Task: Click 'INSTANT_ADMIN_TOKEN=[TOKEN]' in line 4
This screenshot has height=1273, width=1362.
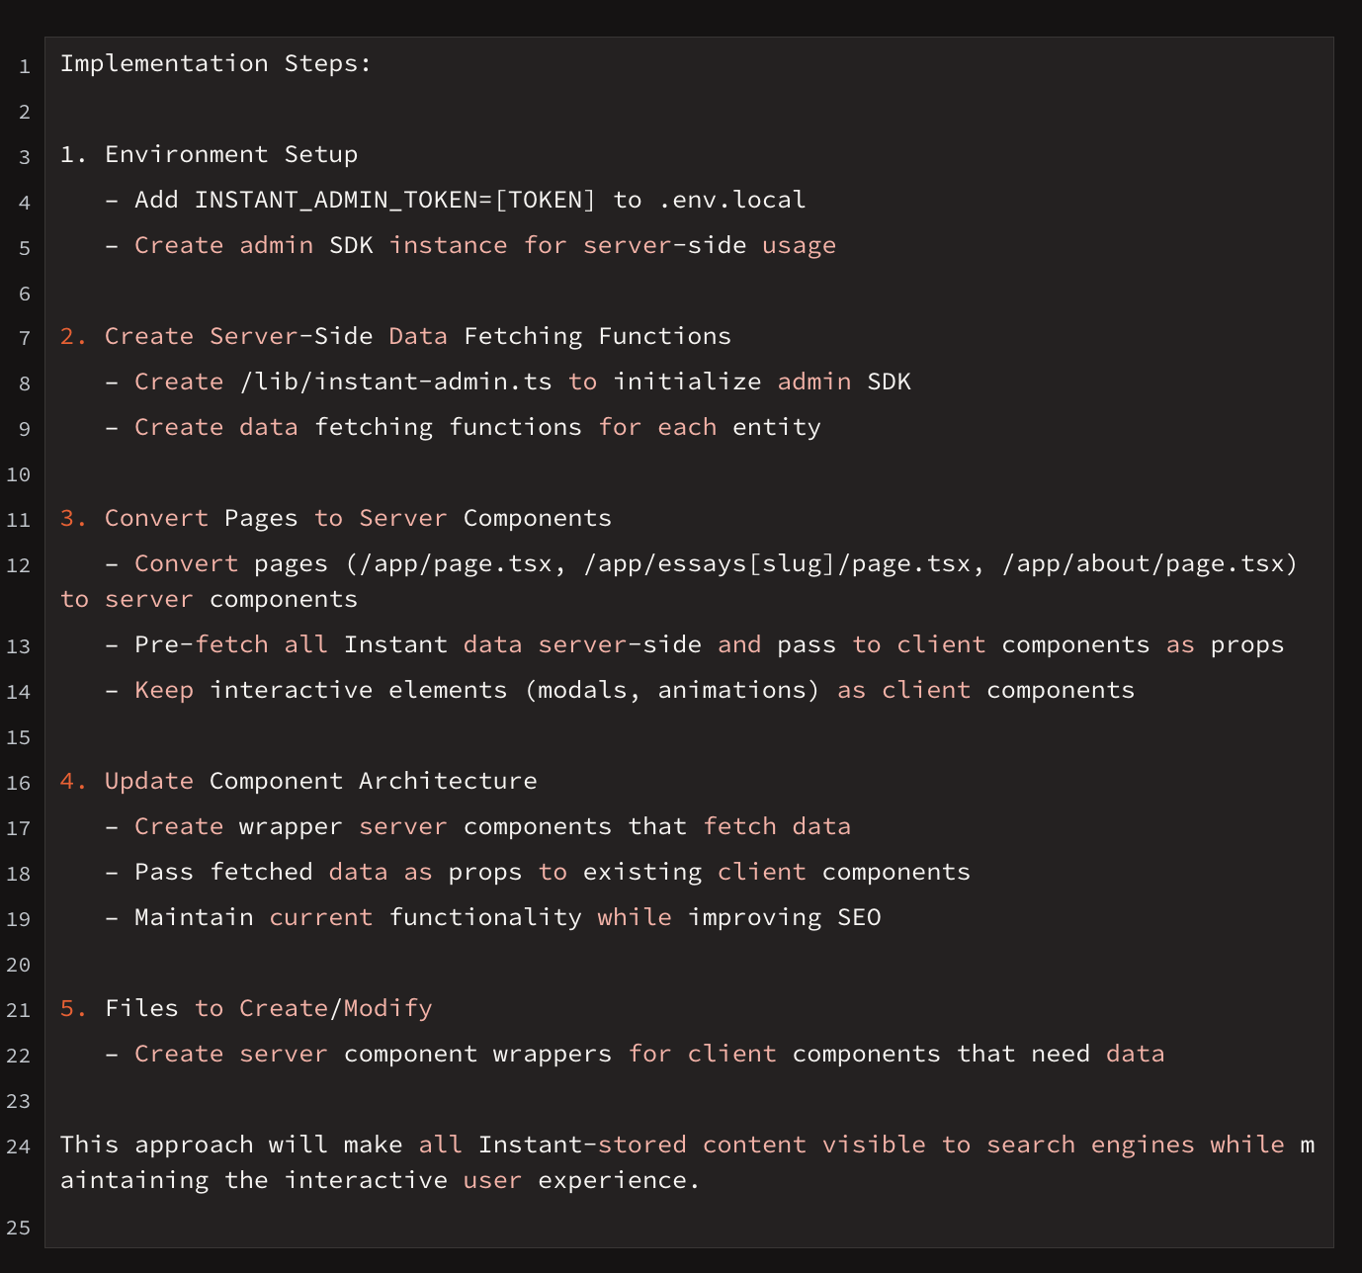Action: click(394, 201)
